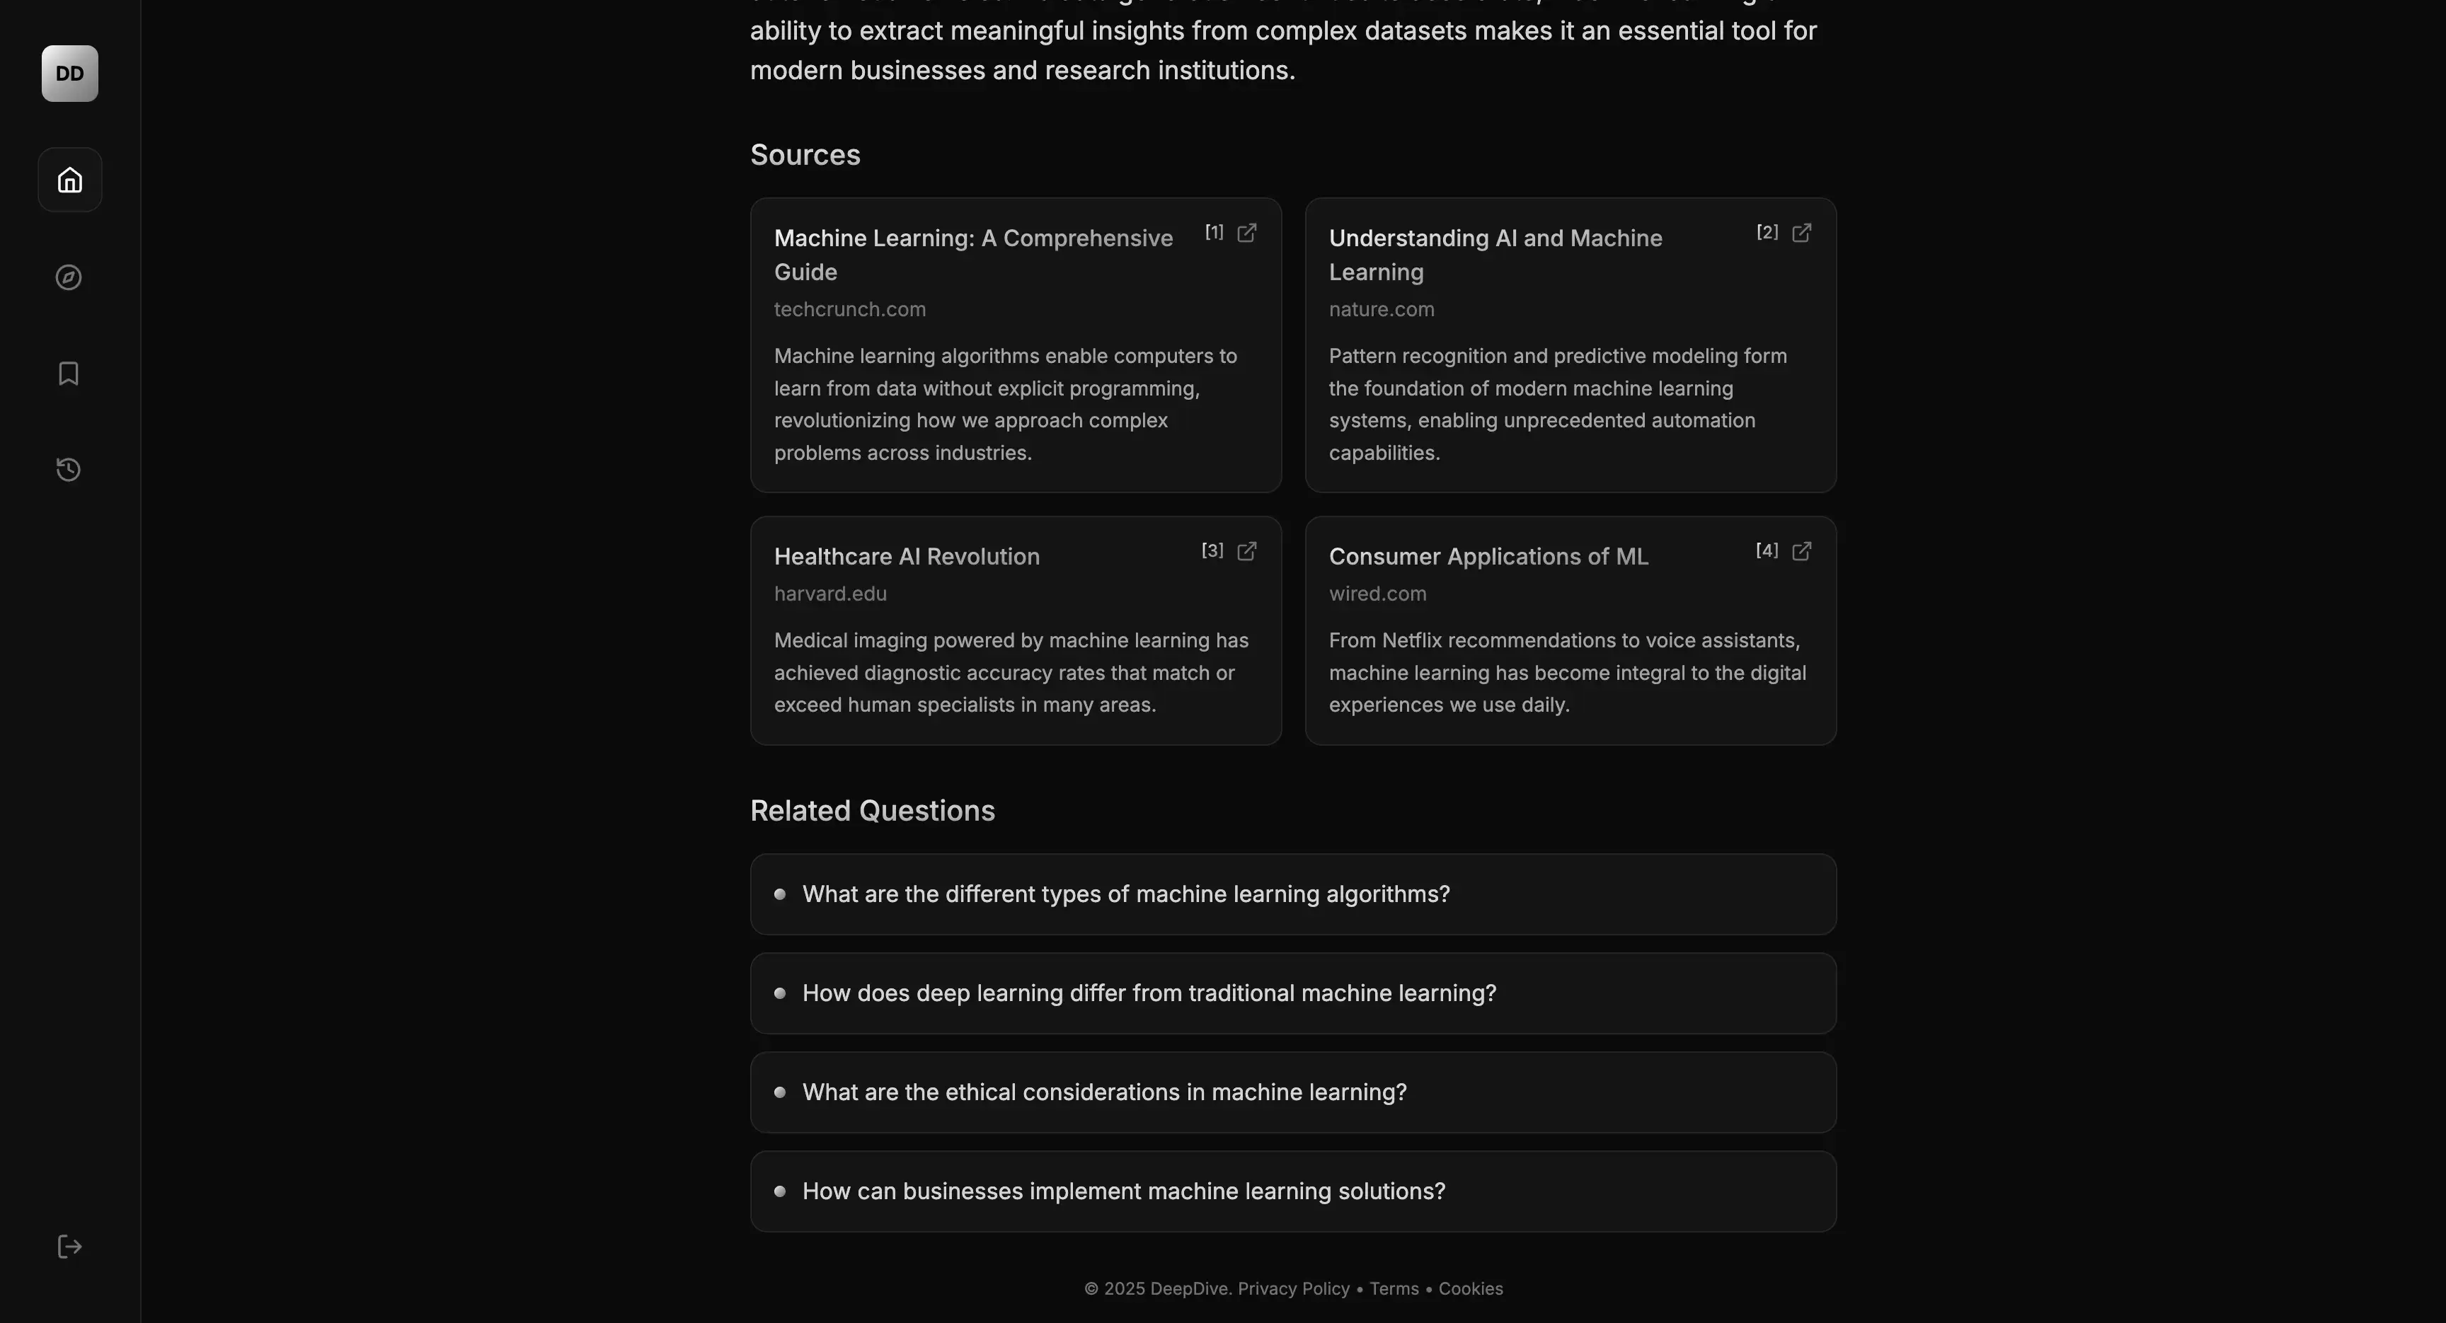2446x1323 pixels.
Task: Open the Healthcare AI Revolution source card
Action: click(x=1015, y=631)
